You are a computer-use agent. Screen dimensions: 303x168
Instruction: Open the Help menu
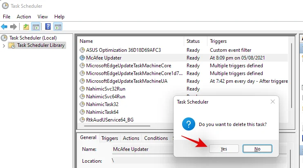pos(59,17)
